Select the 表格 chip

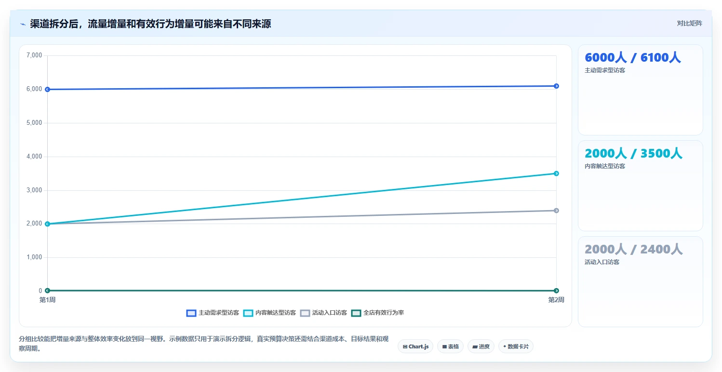(x=451, y=346)
